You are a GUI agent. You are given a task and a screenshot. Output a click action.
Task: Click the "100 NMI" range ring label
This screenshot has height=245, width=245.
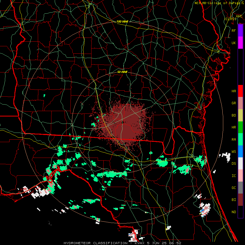click(122, 22)
